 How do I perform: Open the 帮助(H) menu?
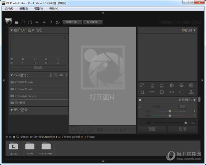tap(54, 9)
